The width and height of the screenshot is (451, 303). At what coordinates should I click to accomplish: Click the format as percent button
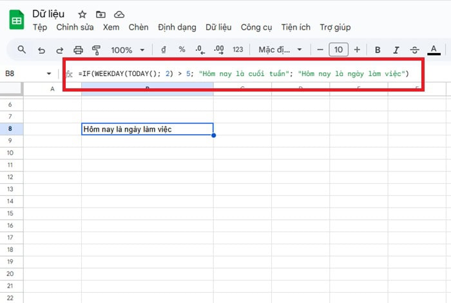[x=182, y=50]
